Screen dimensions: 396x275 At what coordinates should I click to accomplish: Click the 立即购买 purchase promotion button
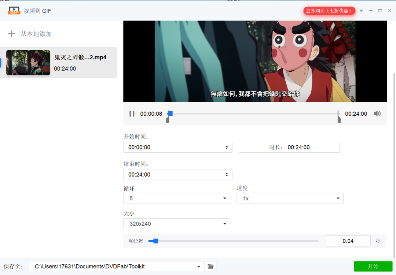tap(329, 11)
